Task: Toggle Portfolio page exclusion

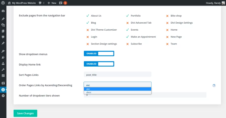Action: click(x=127, y=16)
